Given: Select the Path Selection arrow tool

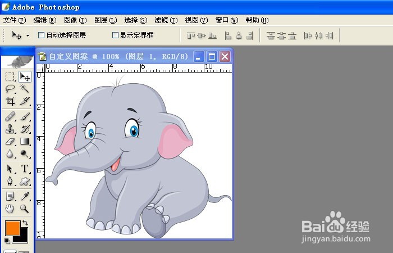Looking at the screenshot, I should (x=10, y=169).
